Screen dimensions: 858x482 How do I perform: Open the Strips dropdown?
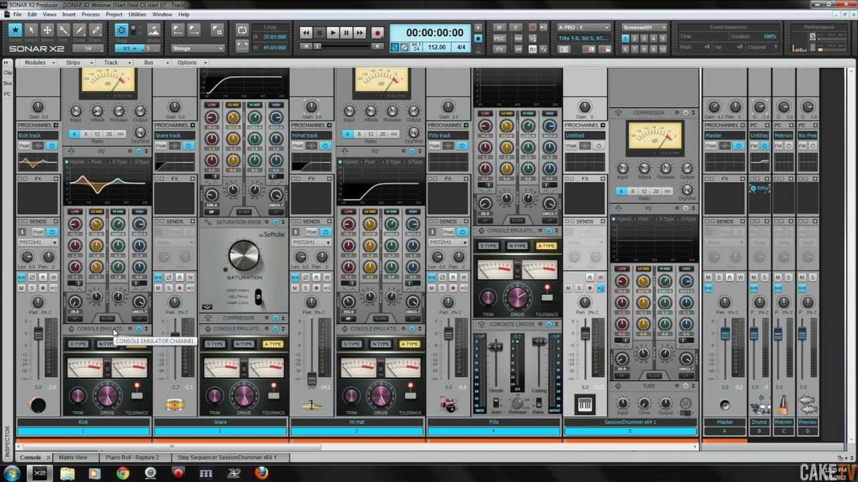tap(76, 62)
